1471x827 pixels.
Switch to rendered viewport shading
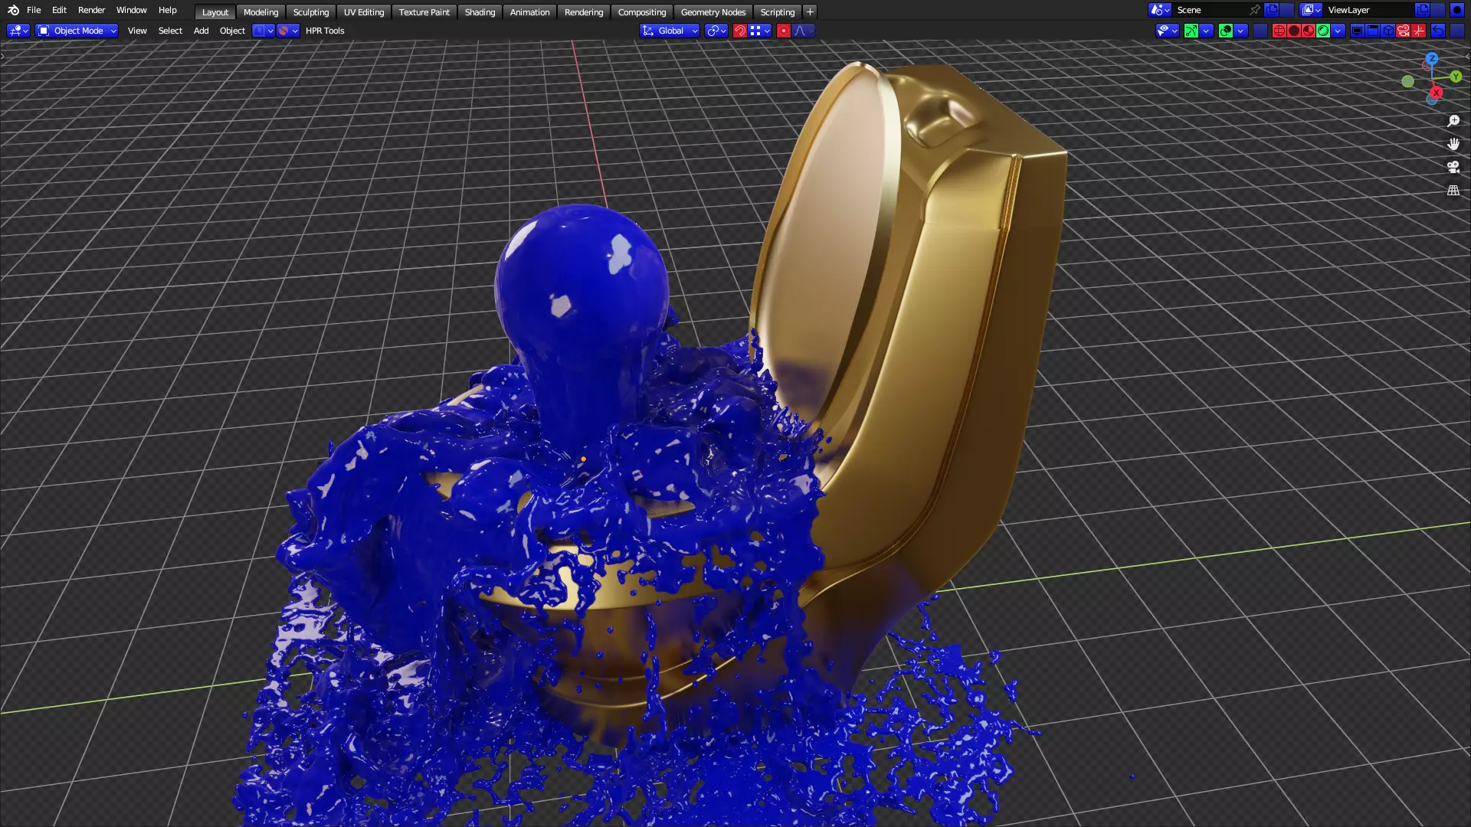coord(1323,31)
